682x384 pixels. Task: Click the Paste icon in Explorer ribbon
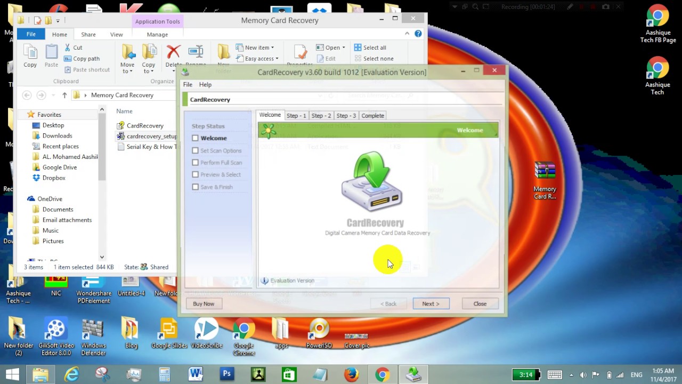[51, 56]
